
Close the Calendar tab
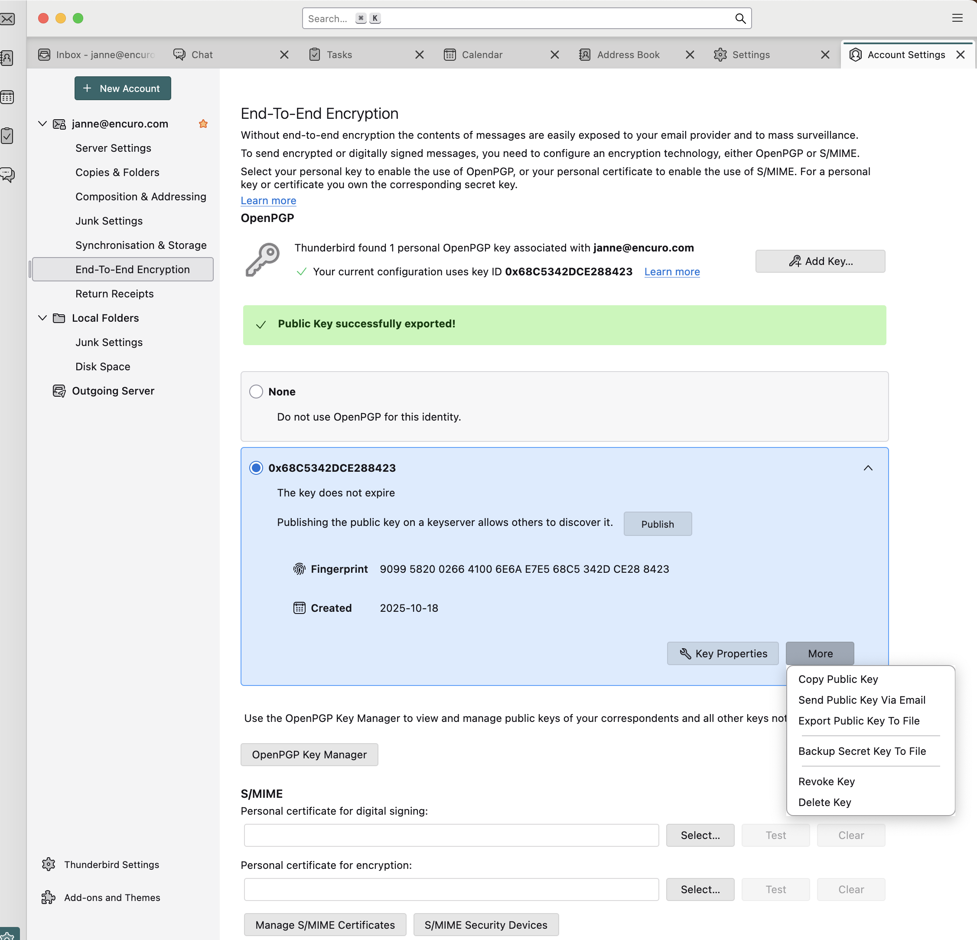coord(555,55)
